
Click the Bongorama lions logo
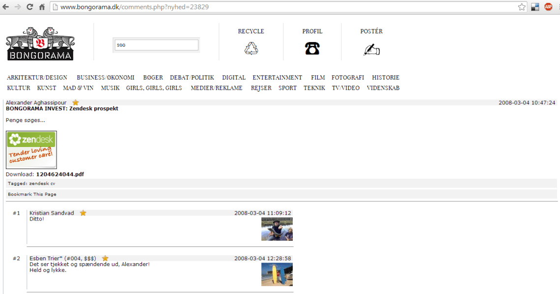(40, 43)
